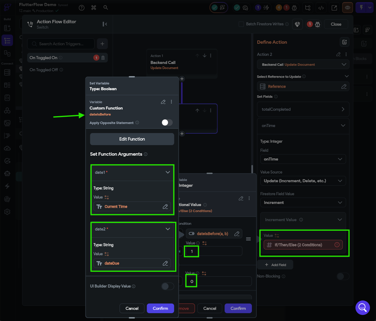Click the If/Then/Else (2 Conditions) value
Viewport: 376px width, 321px height.
click(303, 245)
